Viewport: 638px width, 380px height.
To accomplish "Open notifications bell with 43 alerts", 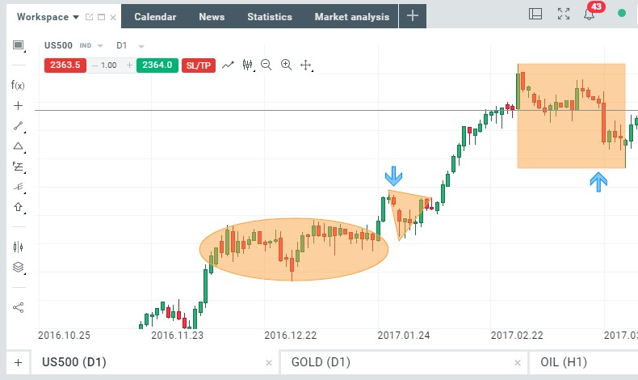I will (590, 15).
